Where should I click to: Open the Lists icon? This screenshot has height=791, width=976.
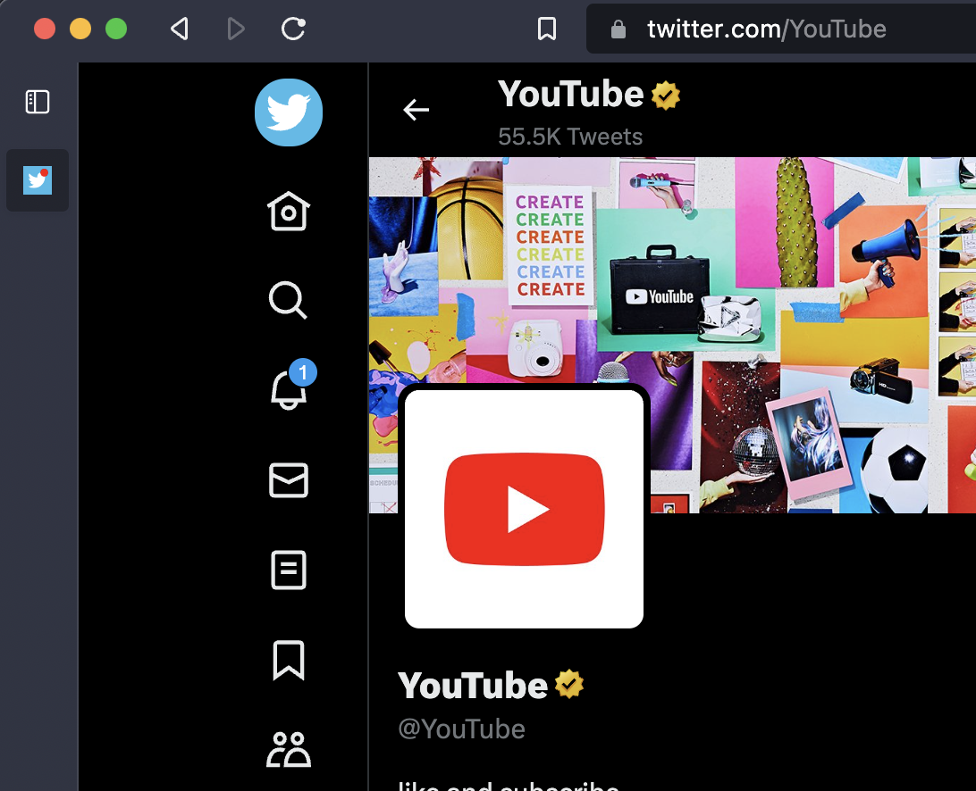point(288,570)
